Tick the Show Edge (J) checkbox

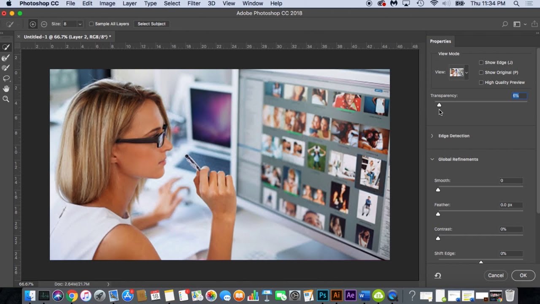(481, 62)
